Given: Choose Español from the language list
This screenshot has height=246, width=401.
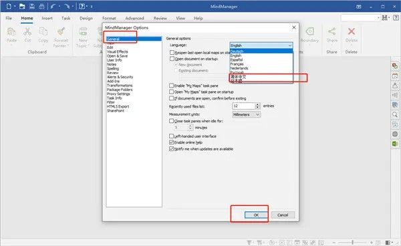Looking at the screenshot, I should click(x=261, y=59).
